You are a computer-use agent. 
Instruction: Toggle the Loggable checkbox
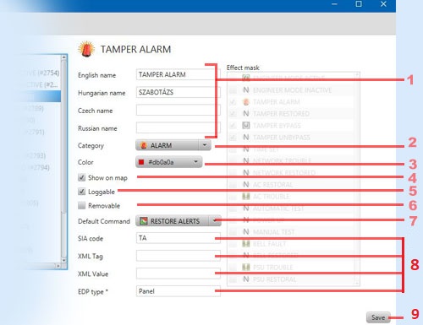click(x=81, y=192)
